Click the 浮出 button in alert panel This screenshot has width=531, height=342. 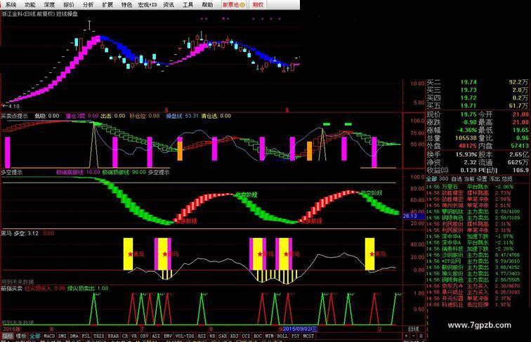[x=494, y=179]
